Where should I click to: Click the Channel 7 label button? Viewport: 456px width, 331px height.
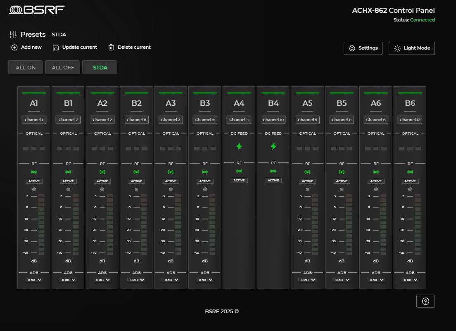(68, 120)
